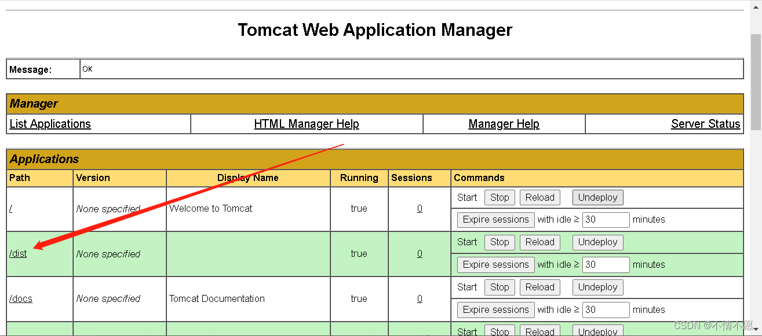The image size is (762, 336).
Task: Open the List Applications link
Action: click(50, 124)
